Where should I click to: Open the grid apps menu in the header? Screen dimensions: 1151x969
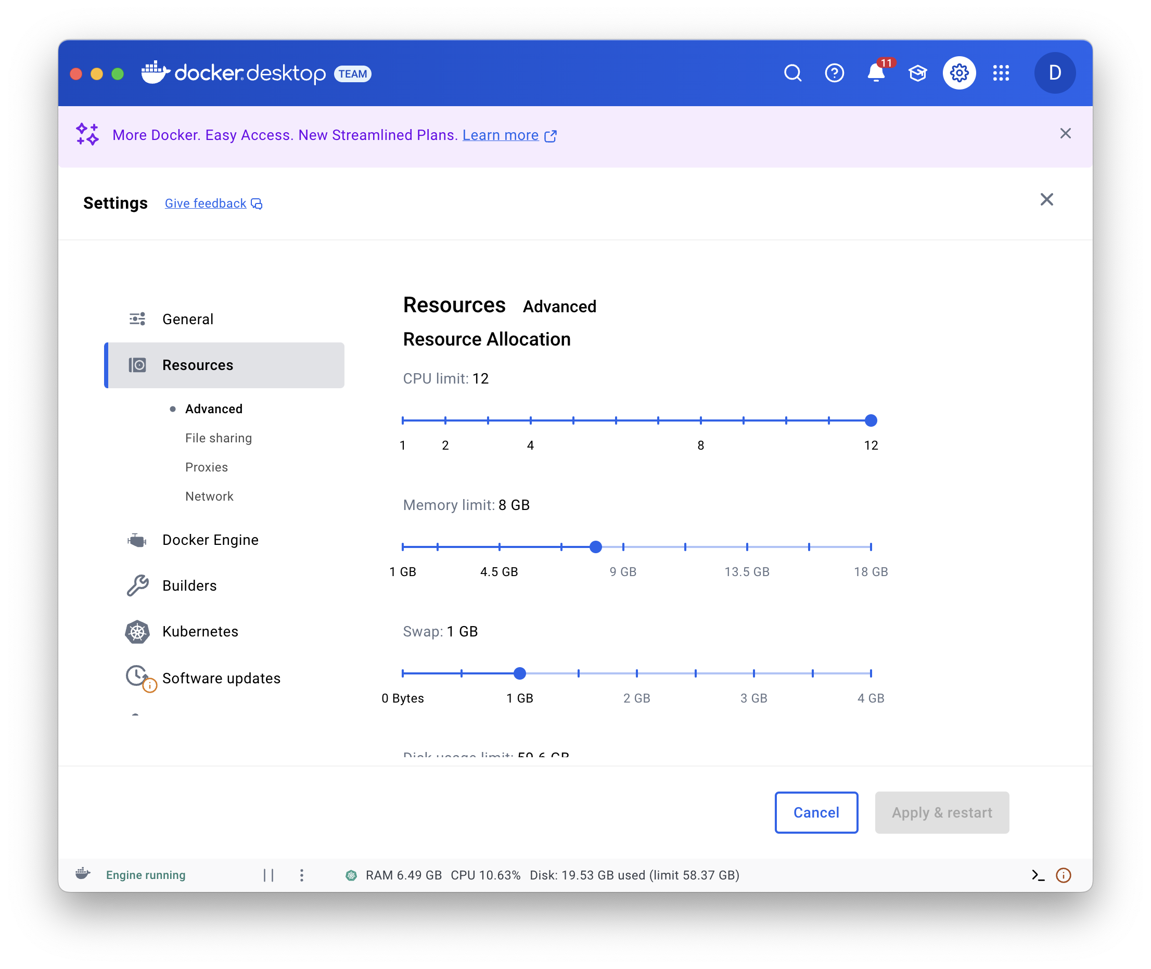(x=1001, y=72)
